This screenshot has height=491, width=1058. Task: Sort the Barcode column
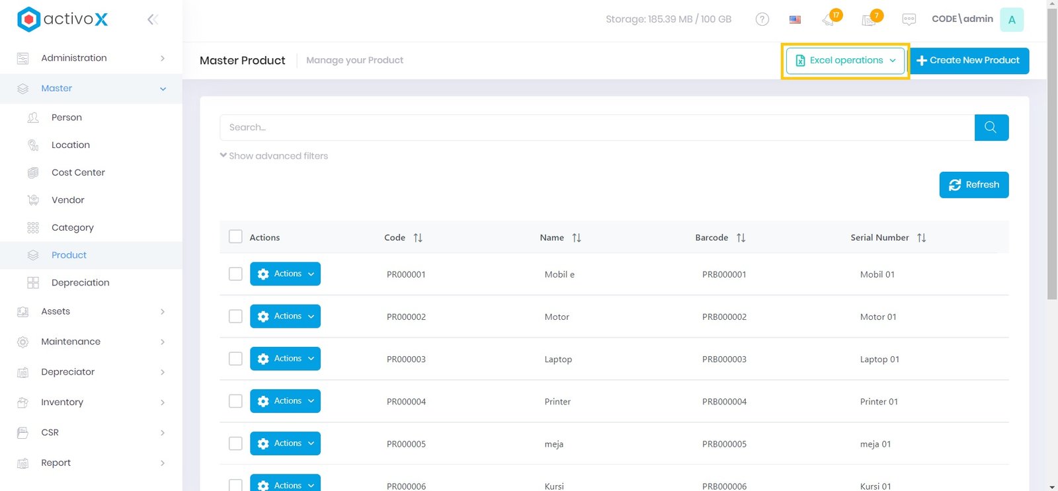[x=741, y=238]
